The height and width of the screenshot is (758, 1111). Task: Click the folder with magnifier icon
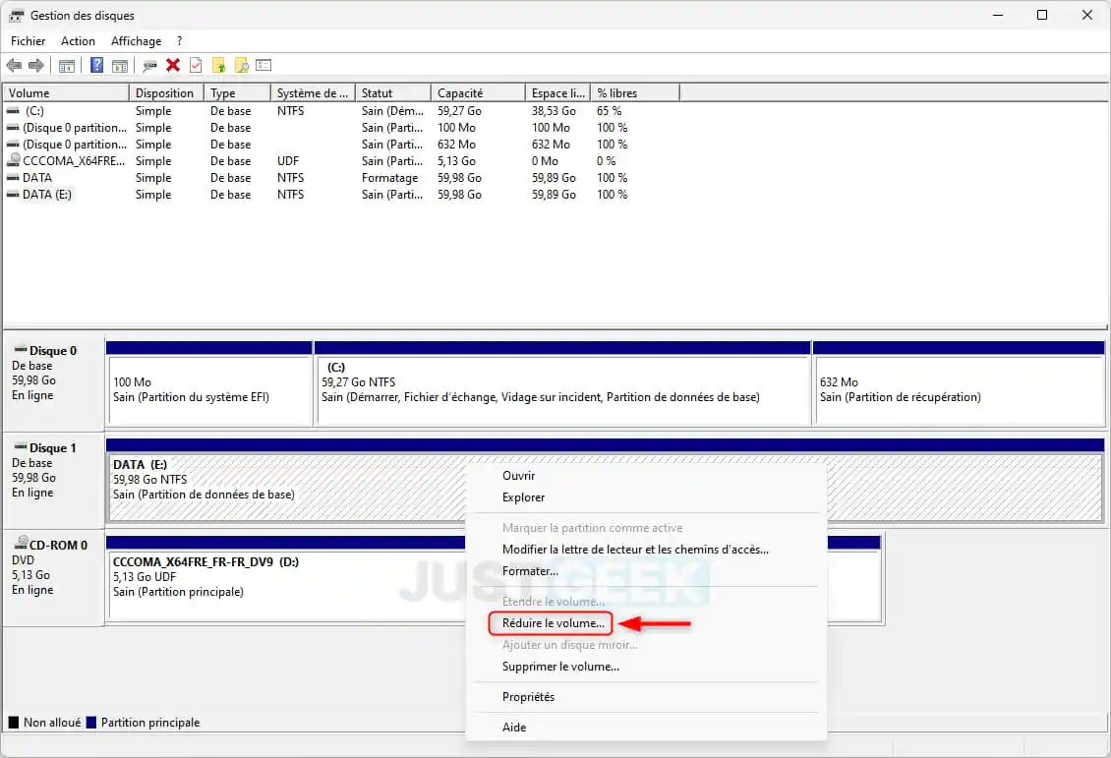242,66
